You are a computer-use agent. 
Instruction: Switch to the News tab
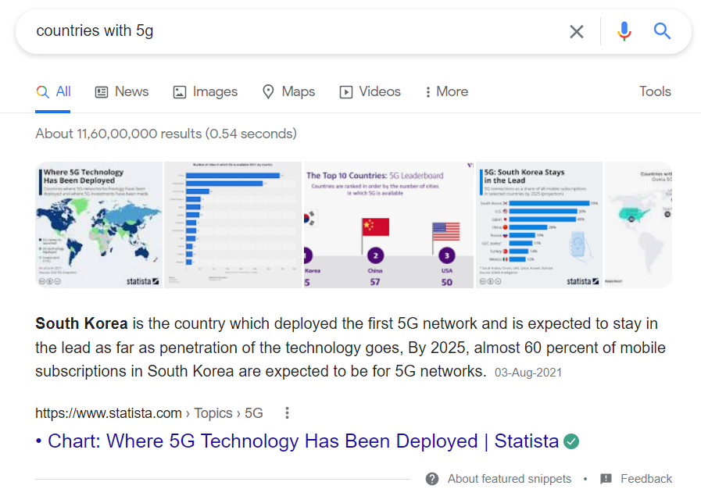122,91
